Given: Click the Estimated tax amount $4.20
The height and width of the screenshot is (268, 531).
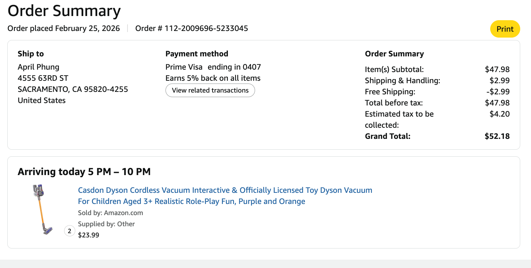Looking at the screenshot, I should 499,114.
